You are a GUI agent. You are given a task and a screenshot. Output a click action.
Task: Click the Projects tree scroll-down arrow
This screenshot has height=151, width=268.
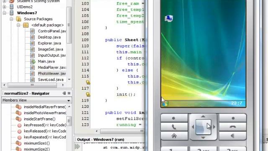pyautogui.click(x=69, y=79)
